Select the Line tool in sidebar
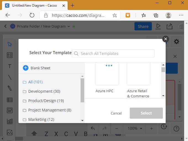188x141 pixels. tap(10, 77)
